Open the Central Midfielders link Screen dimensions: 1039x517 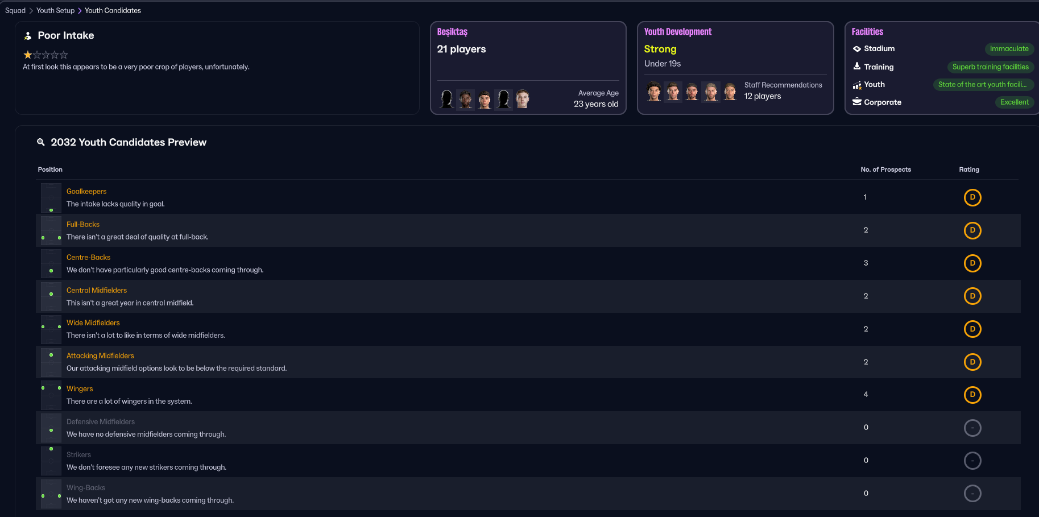click(x=97, y=291)
